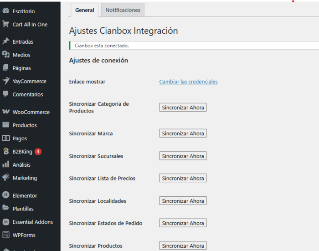Click the Análisis bar chart icon

(5, 164)
